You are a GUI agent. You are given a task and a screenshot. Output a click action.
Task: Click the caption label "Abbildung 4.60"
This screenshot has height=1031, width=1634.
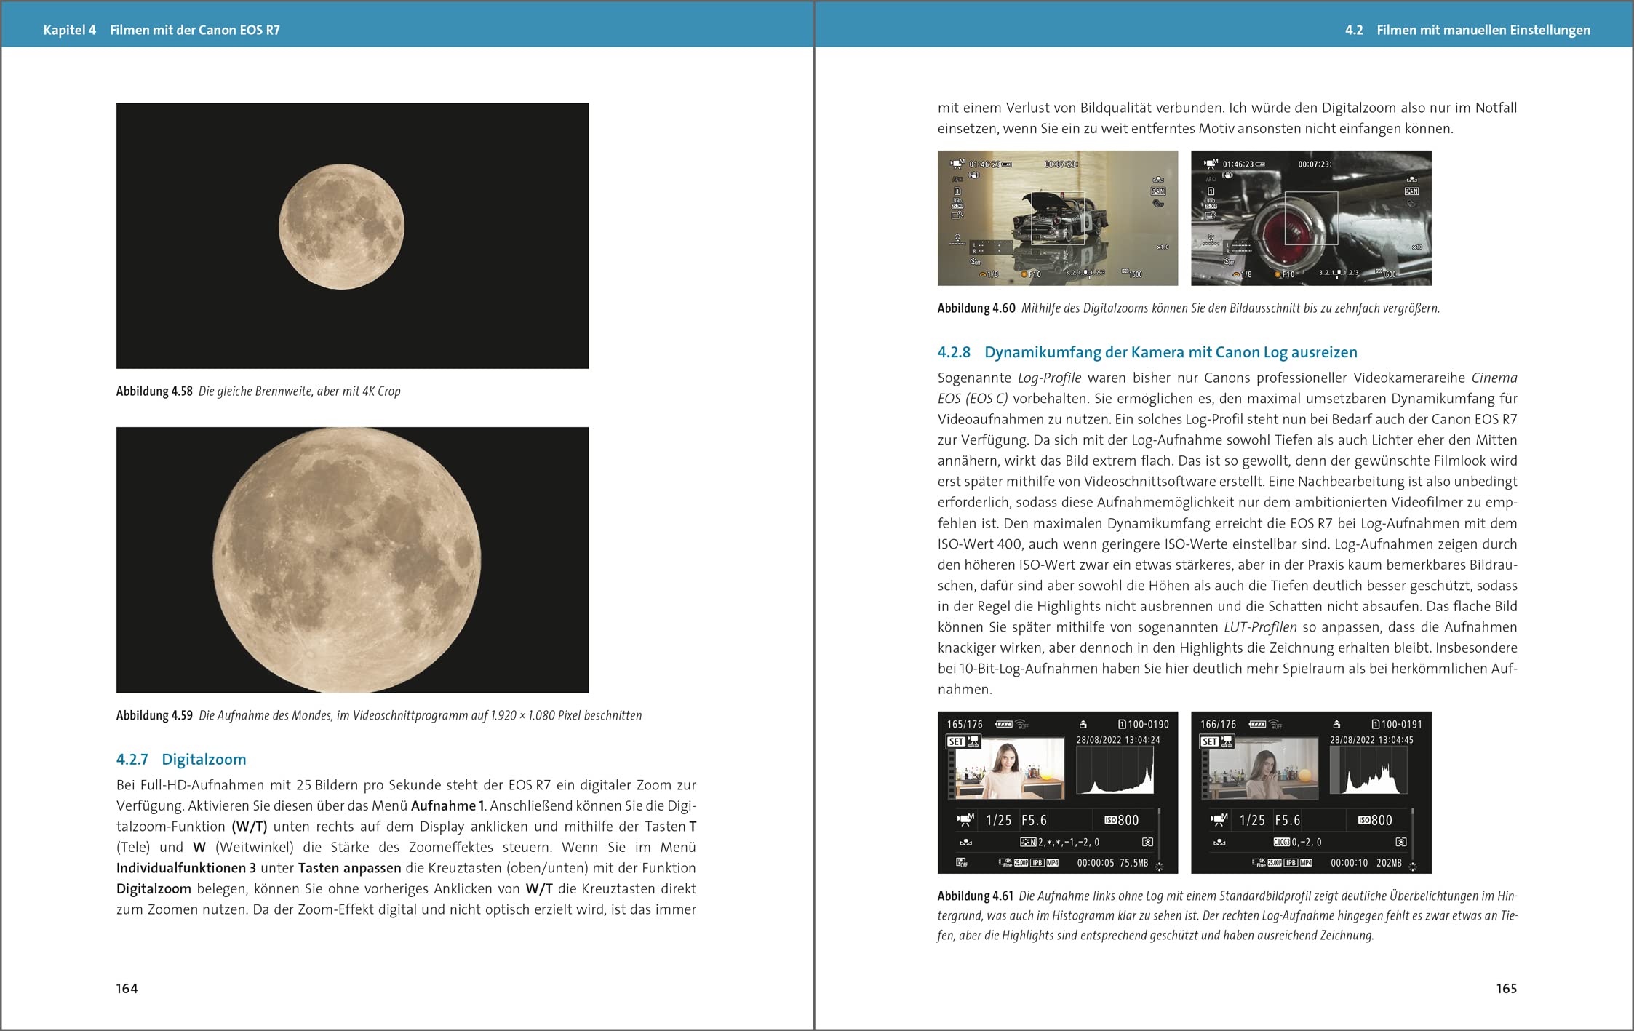pos(976,308)
